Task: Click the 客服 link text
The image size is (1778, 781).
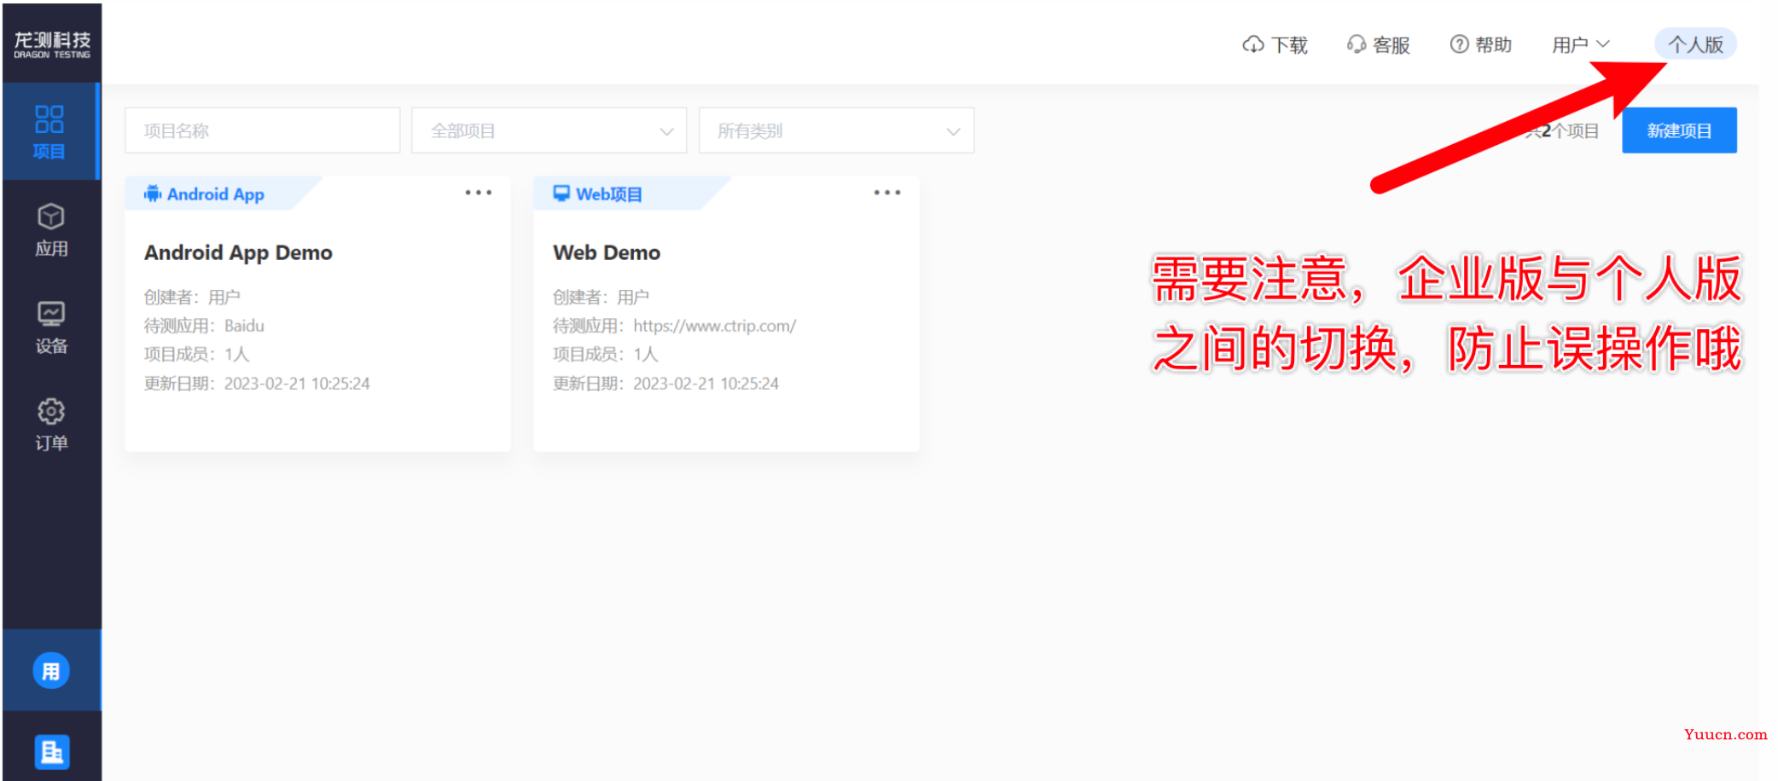Action: click(1392, 45)
